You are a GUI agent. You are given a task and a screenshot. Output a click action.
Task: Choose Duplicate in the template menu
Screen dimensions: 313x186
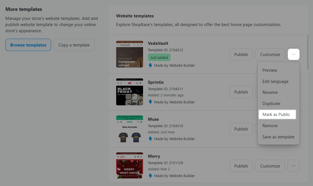click(271, 104)
